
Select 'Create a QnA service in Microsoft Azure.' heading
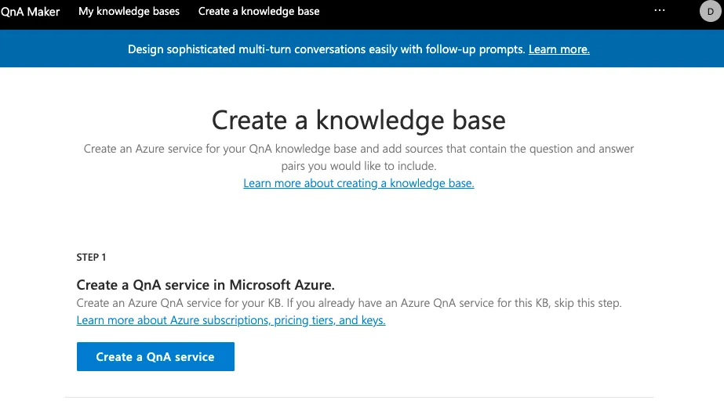(x=206, y=285)
